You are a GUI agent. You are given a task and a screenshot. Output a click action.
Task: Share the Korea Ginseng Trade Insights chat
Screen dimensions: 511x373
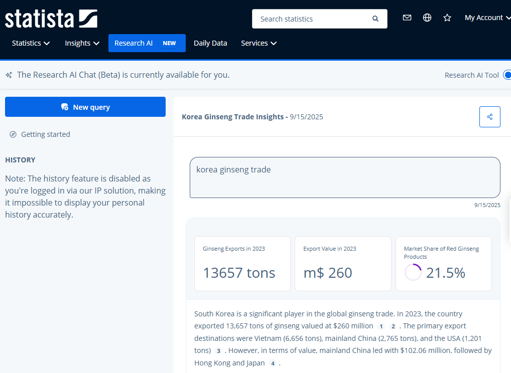(489, 116)
